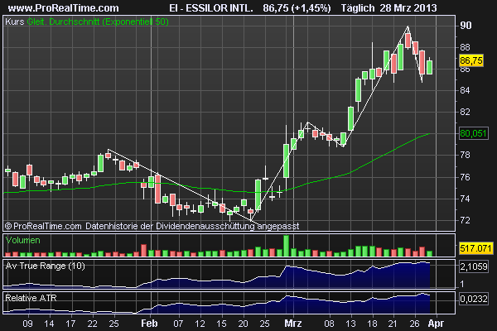
Task: Click the 2,1059 ATR value tag
Action: 474,266
